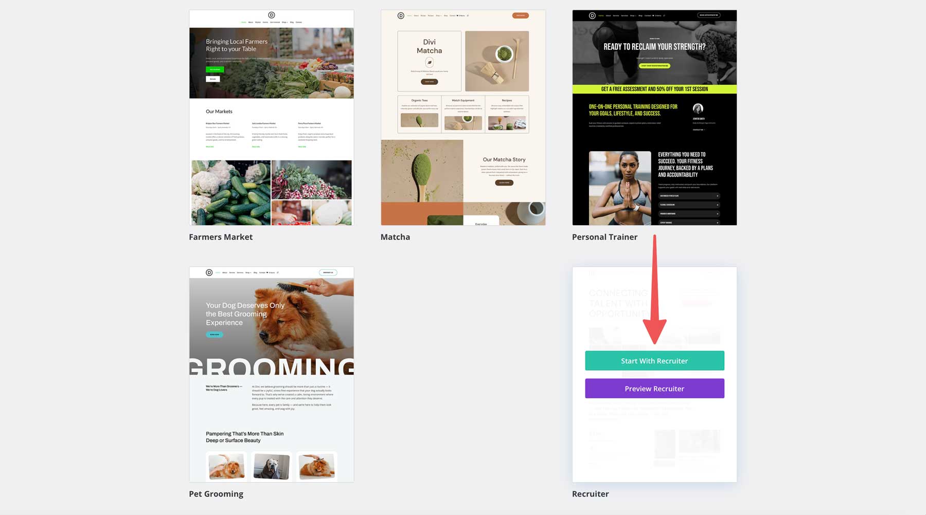Click the Start With Recruiter button

point(654,360)
